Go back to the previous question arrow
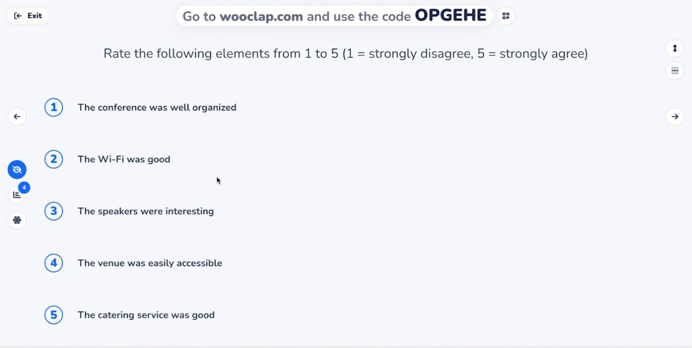692x348 pixels. click(17, 116)
